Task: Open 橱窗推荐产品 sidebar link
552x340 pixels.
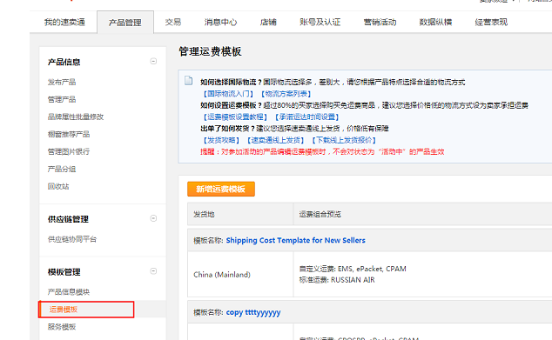Action: [x=69, y=134]
